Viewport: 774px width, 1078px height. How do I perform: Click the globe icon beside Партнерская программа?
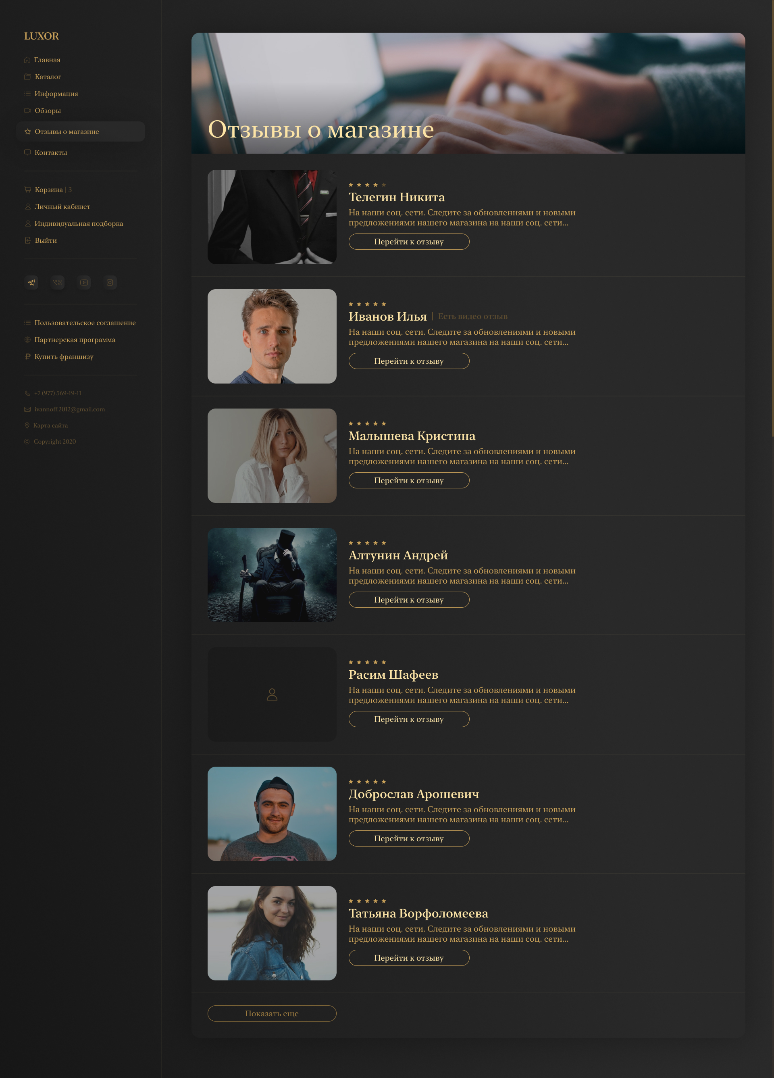click(x=27, y=340)
